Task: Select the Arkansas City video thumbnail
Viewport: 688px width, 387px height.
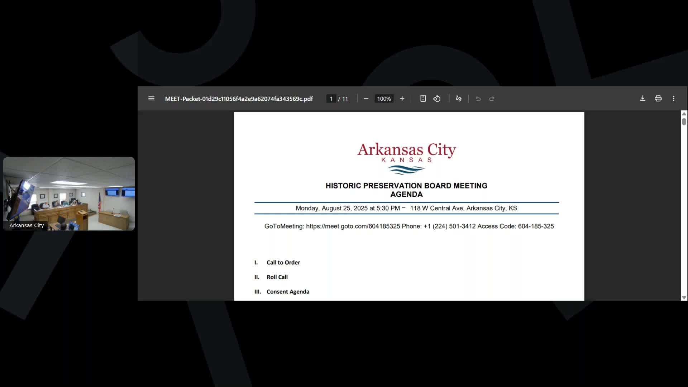Action: point(69,193)
